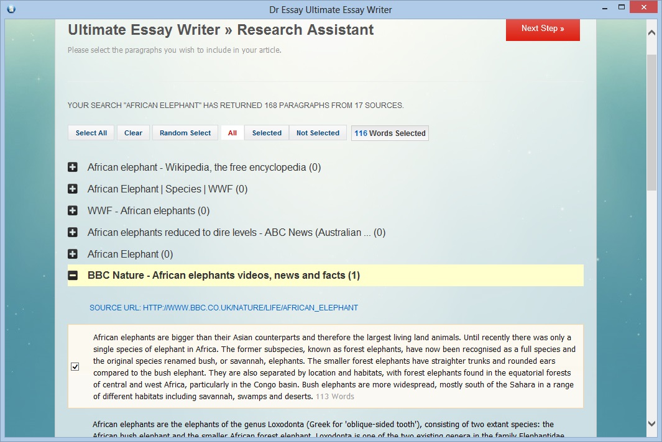Click the vertical scrollbar thumb

[x=651, y=122]
